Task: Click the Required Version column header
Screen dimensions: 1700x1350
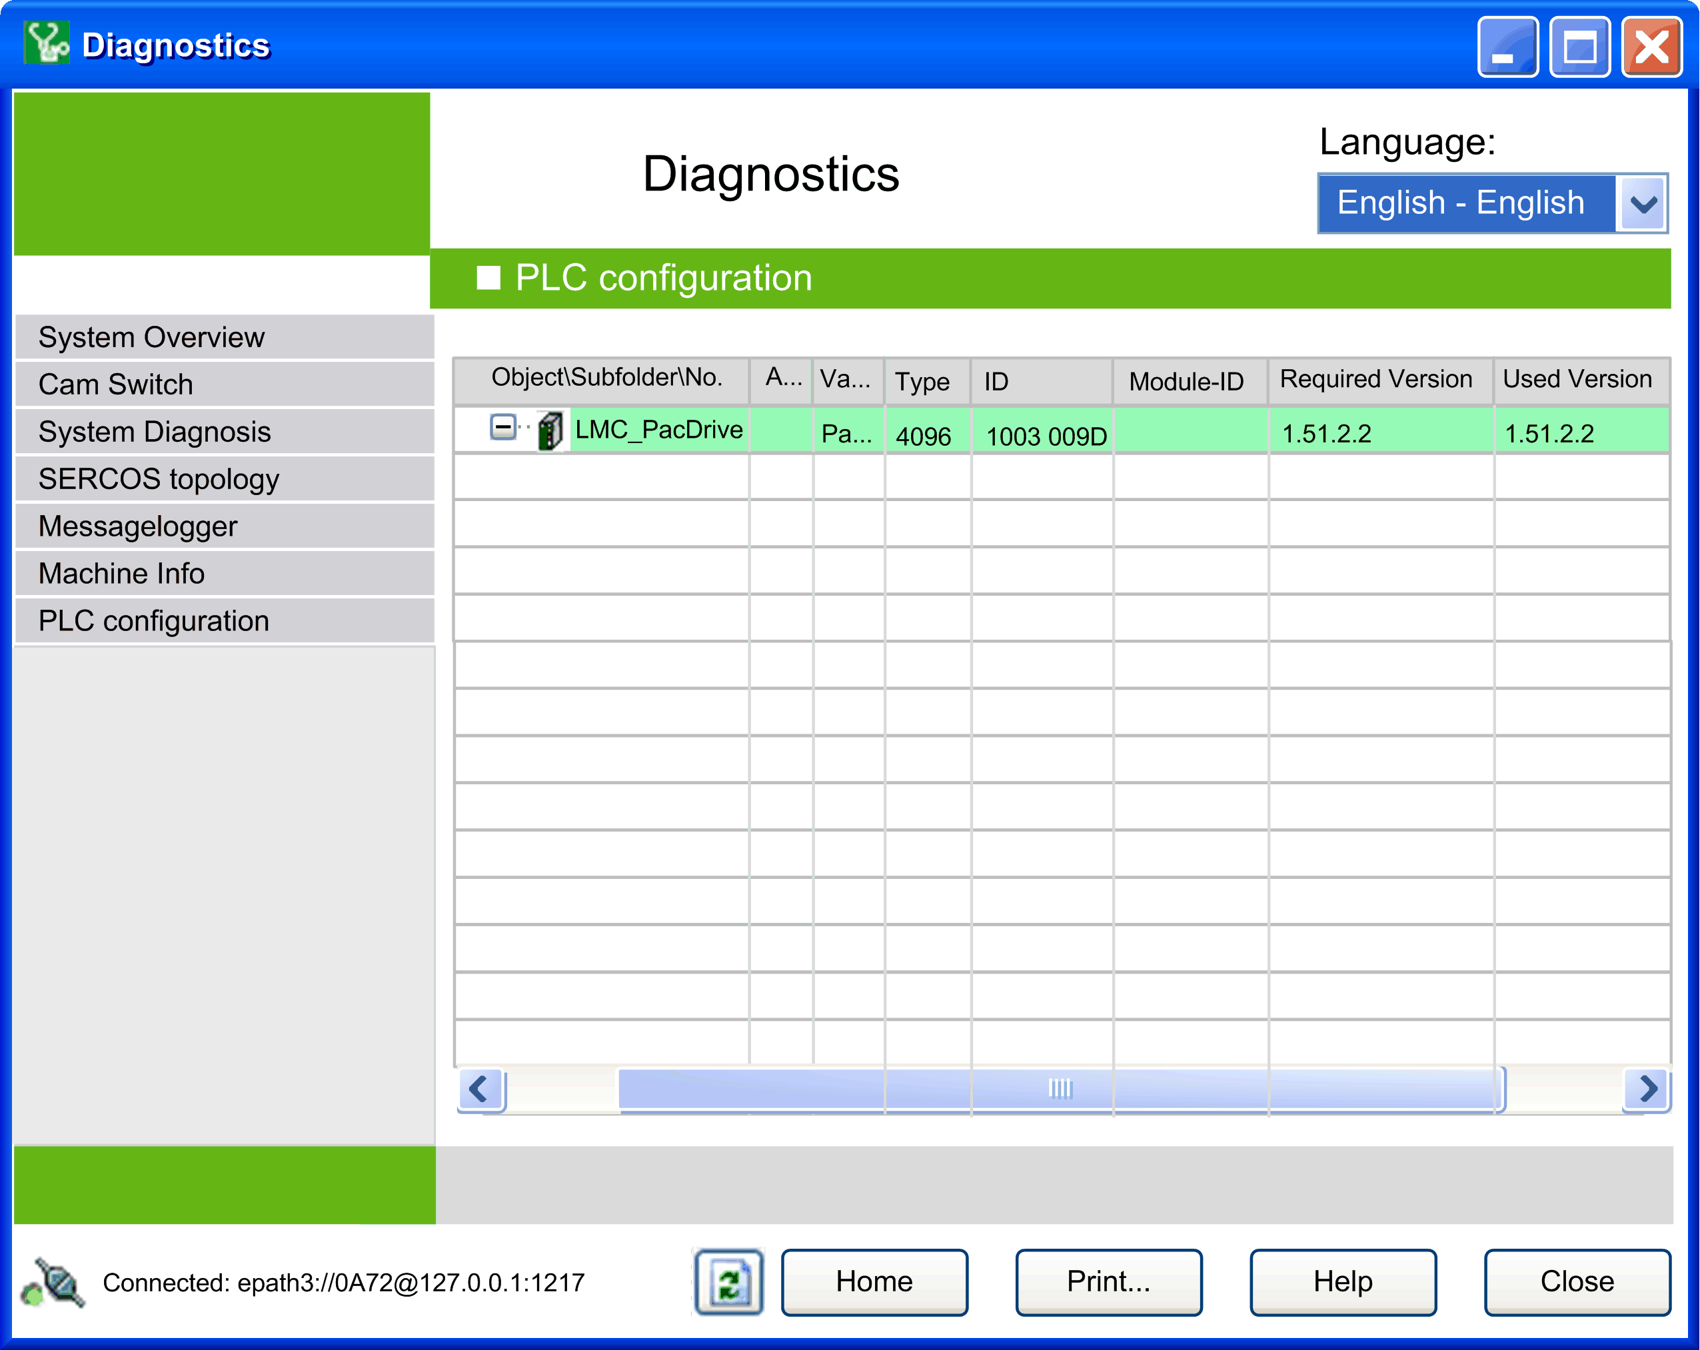Action: pos(1376,380)
